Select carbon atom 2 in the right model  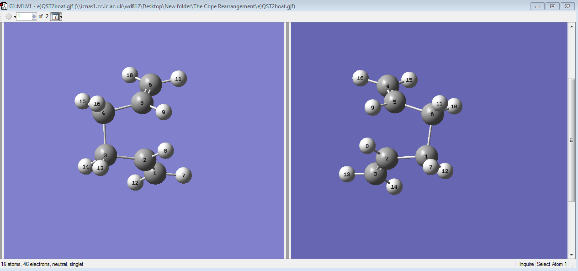point(387,159)
